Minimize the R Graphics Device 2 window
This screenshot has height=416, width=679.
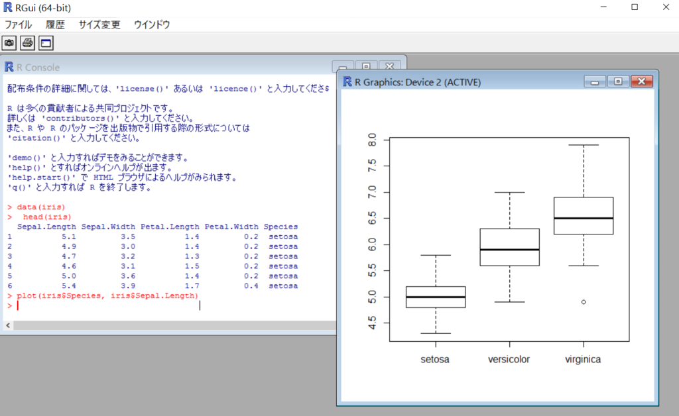pyautogui.click(x=595, y=81)
